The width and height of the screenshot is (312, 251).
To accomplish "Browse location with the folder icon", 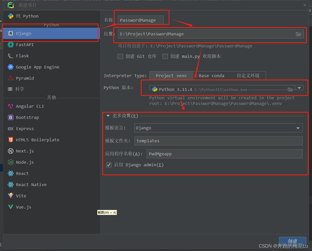I will 298,34.
